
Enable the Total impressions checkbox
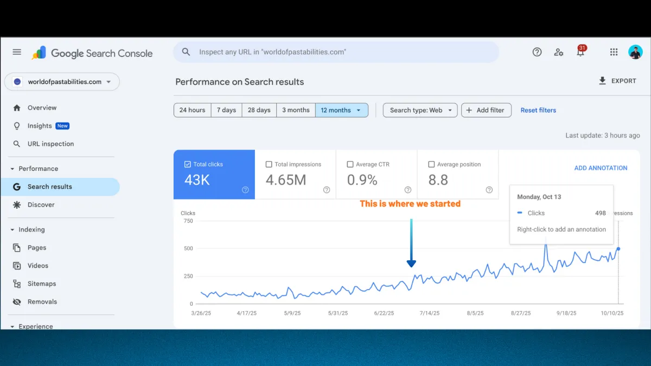coord(269,164)
